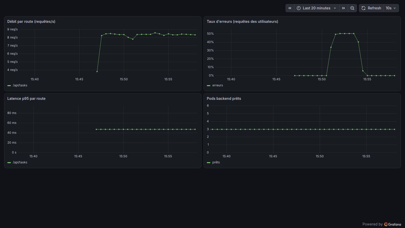The width and height of the screenshot is (405, 228).
Task: Click the 0 s axis label in latency panel
Action: click(14, 153)
